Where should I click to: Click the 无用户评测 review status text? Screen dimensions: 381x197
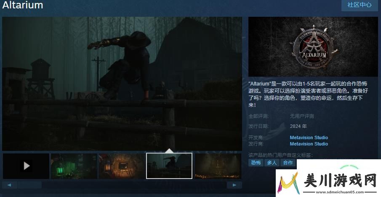pos(302,116)
